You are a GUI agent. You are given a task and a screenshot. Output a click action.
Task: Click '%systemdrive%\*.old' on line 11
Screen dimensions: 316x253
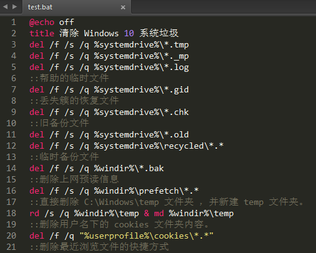coord(141,135)
